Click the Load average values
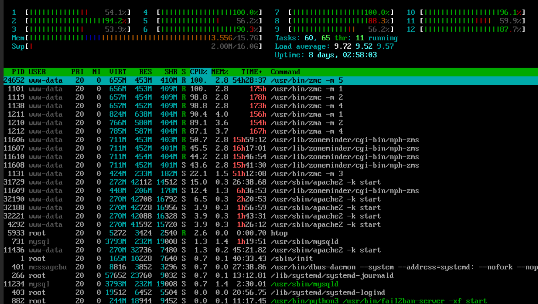 point(364,46)
